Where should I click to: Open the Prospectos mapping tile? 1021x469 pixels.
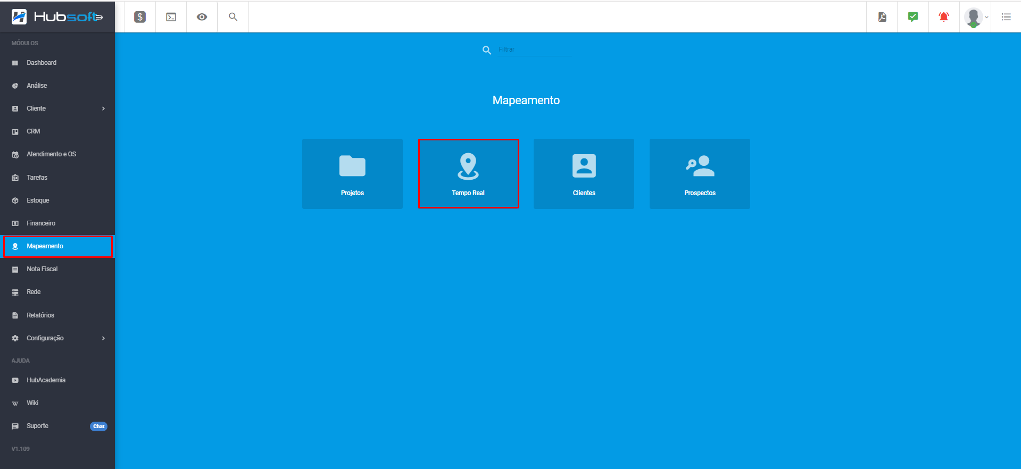700,173
